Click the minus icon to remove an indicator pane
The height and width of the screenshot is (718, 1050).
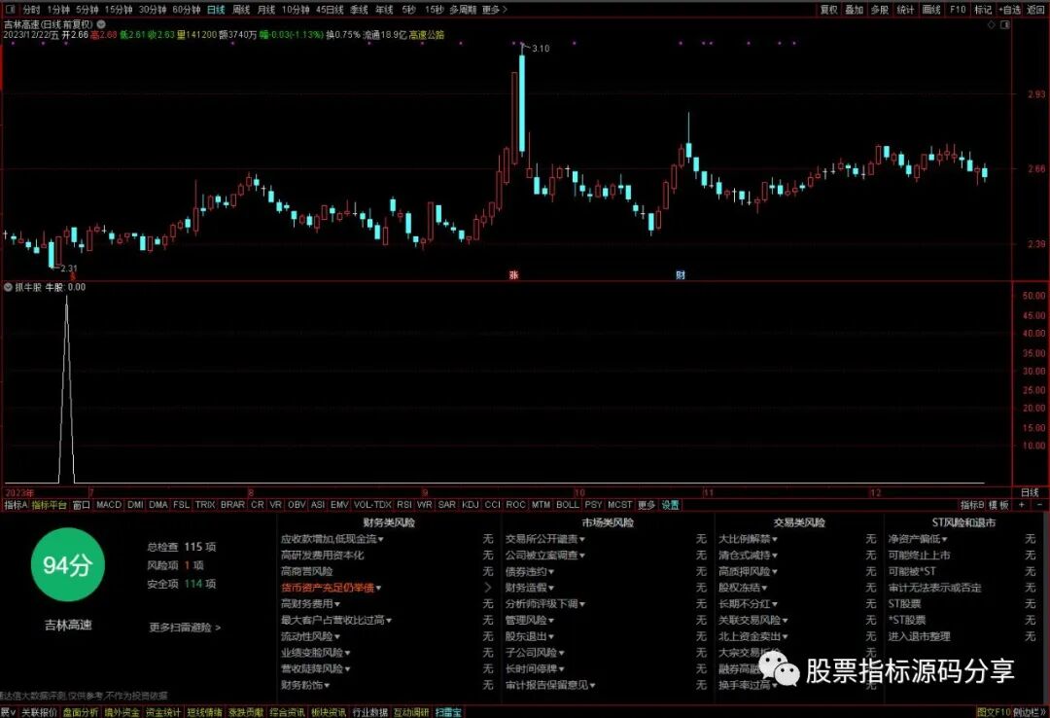click(x=1039, y=505)
